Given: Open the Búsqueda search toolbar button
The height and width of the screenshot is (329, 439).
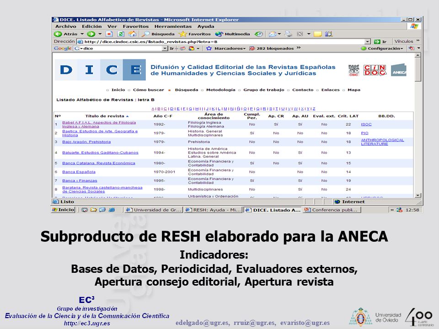Looking at the screenshot, I should coord(158,34).
